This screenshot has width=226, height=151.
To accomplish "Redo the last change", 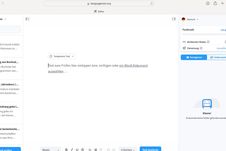I will click(x=114, y=149).
